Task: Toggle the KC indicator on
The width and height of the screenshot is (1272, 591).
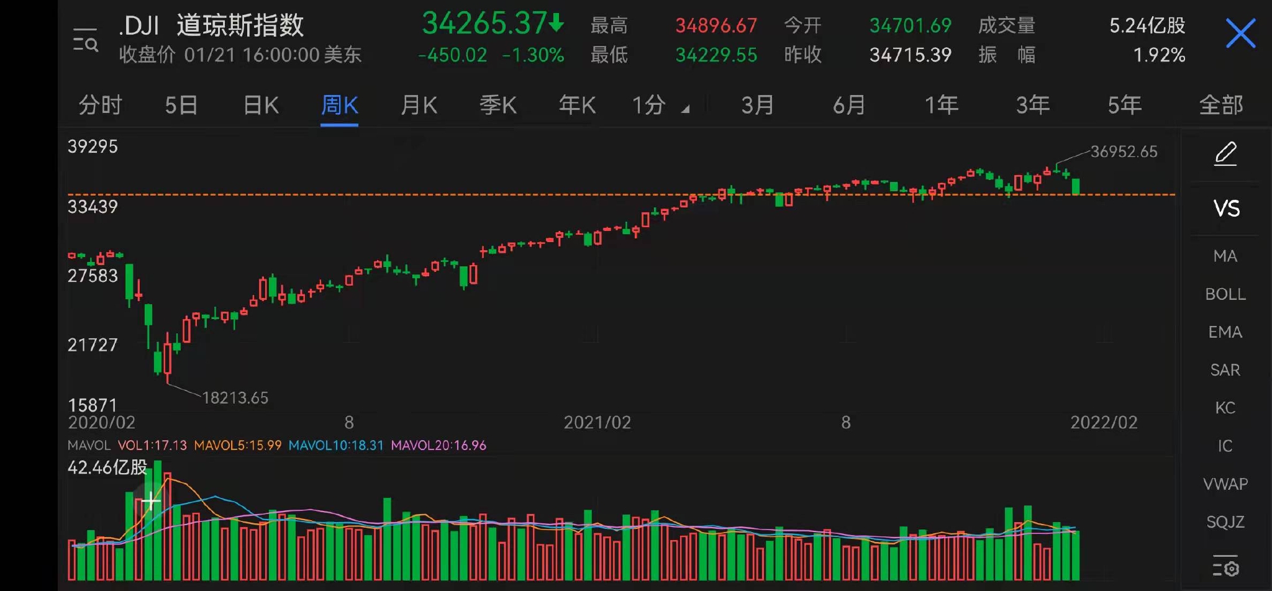Action: (1225, 408)
